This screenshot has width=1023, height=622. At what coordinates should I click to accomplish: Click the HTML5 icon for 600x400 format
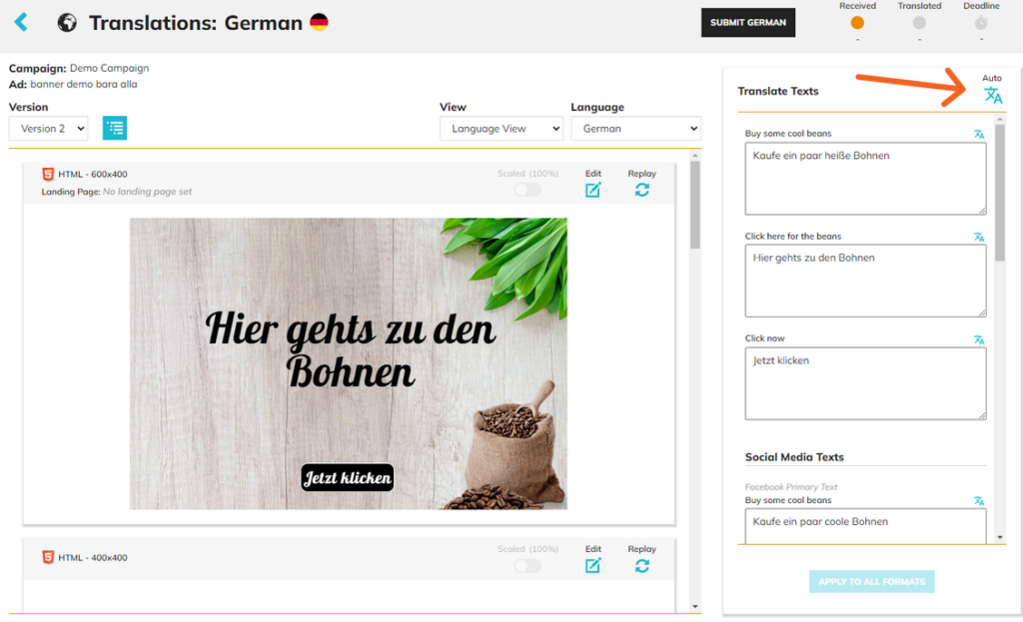48,174
